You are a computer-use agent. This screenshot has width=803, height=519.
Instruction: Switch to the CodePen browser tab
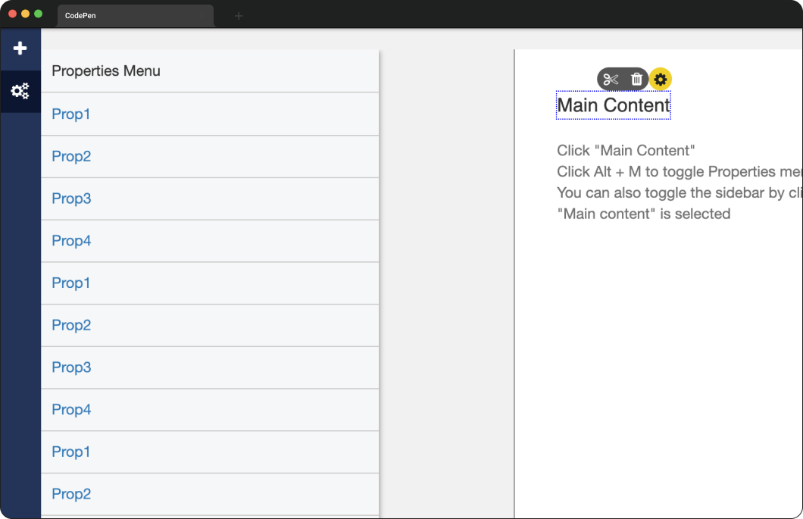135,15
